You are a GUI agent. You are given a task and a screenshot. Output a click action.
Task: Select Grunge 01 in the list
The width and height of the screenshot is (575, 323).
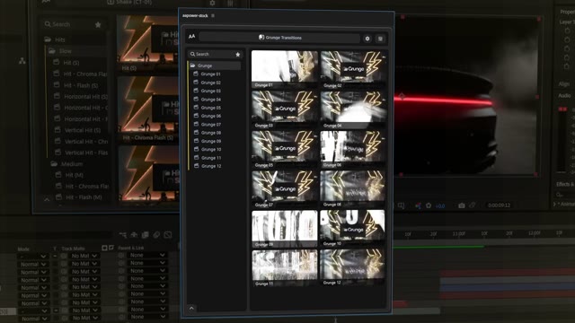[208, 74]
